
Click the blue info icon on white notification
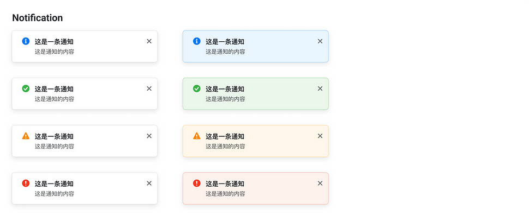click(26, 41)
